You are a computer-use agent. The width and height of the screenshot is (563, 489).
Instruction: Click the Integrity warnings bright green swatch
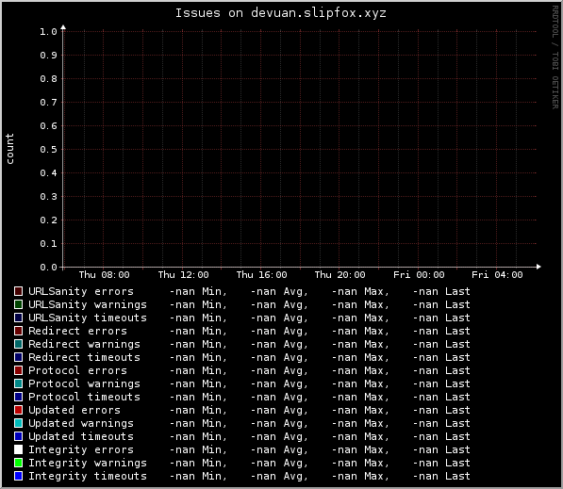[x=18, y=463]
